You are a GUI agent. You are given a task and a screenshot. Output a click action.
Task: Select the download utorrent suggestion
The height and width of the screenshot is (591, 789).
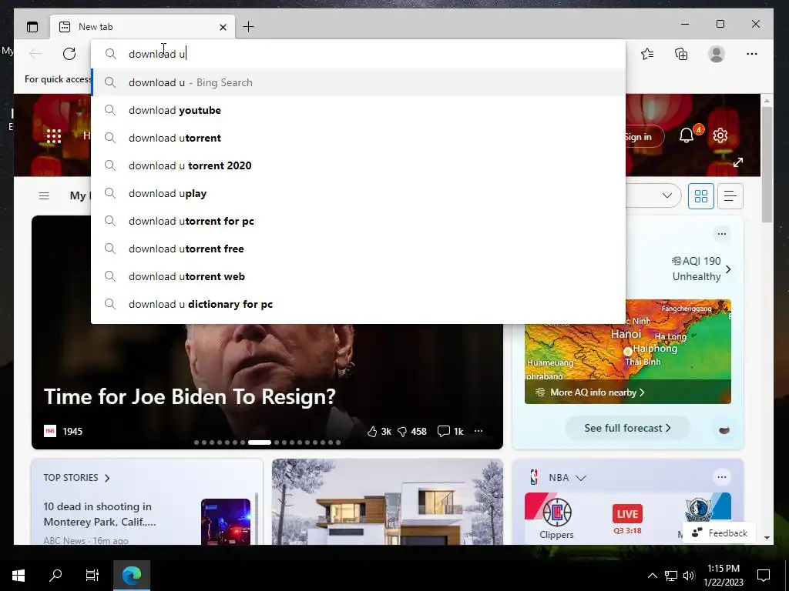(358, 138)
